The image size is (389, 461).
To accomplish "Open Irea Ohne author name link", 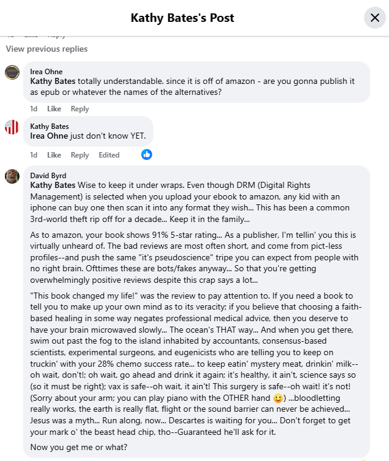I will [46, 72].
